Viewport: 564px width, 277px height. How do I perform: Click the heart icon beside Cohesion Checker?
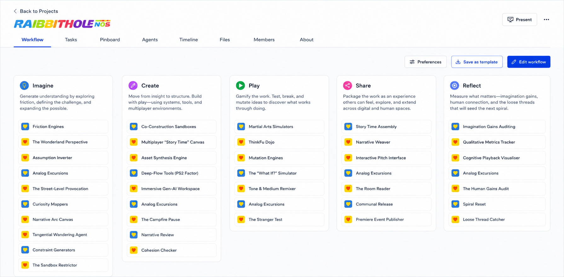(x=134, y=250)
